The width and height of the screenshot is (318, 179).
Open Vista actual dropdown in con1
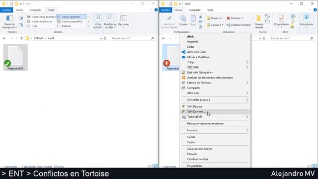pyautogui.click(x=98, y=22)
